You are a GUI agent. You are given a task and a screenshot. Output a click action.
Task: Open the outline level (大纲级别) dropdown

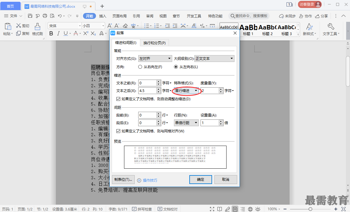click(214, 59)
